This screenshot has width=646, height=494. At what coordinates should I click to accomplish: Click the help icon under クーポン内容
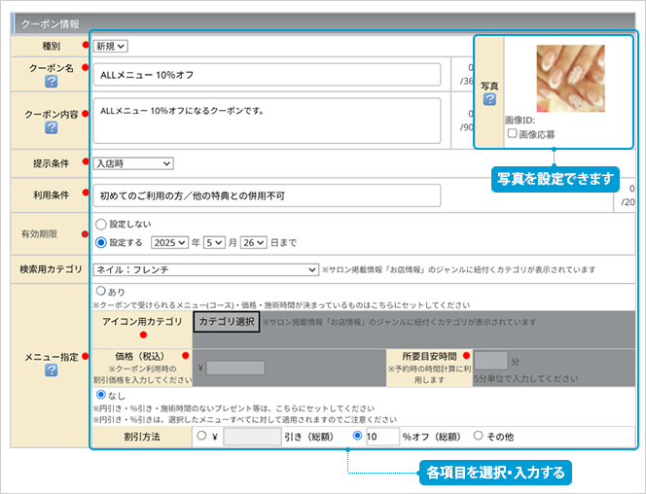pos(52,127)
